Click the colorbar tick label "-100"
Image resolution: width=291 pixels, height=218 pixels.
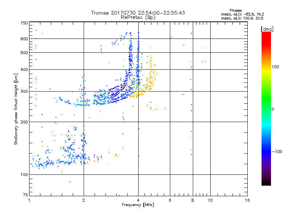(277, 152)
